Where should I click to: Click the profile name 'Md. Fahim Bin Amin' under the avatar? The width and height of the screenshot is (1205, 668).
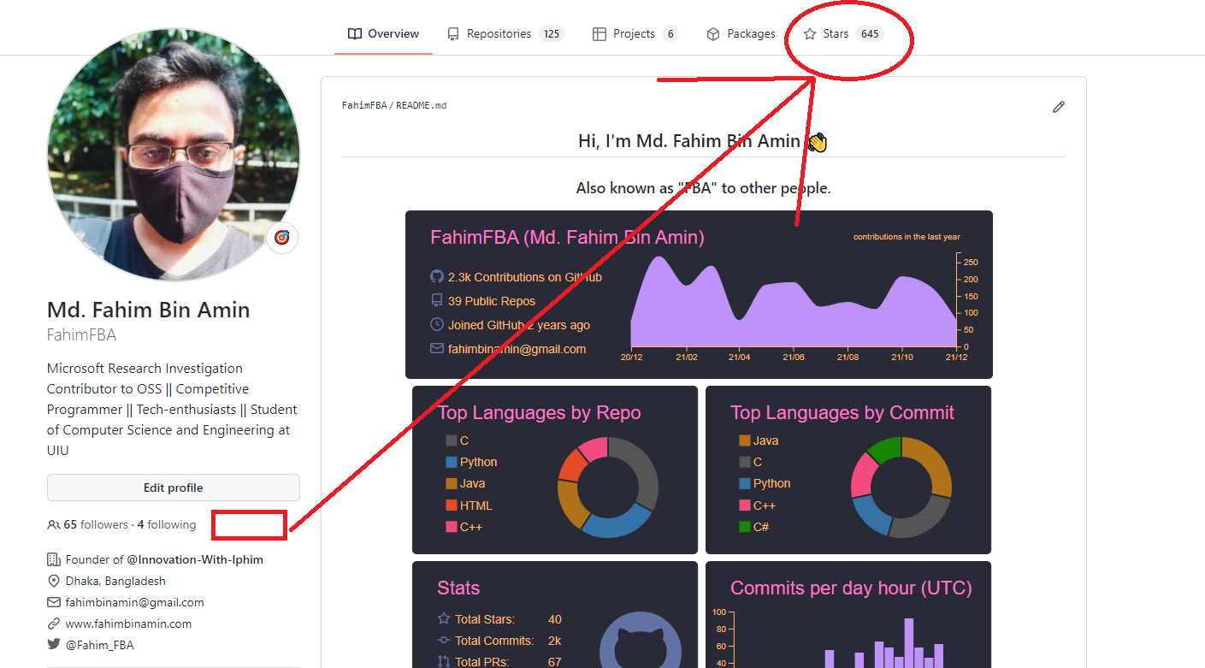click(x=149, y=310)
